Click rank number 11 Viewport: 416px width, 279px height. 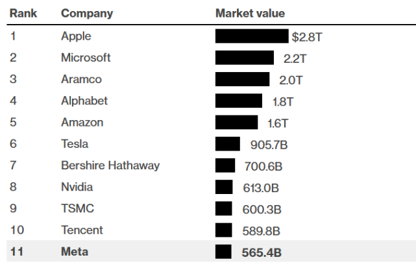(16, 252)
